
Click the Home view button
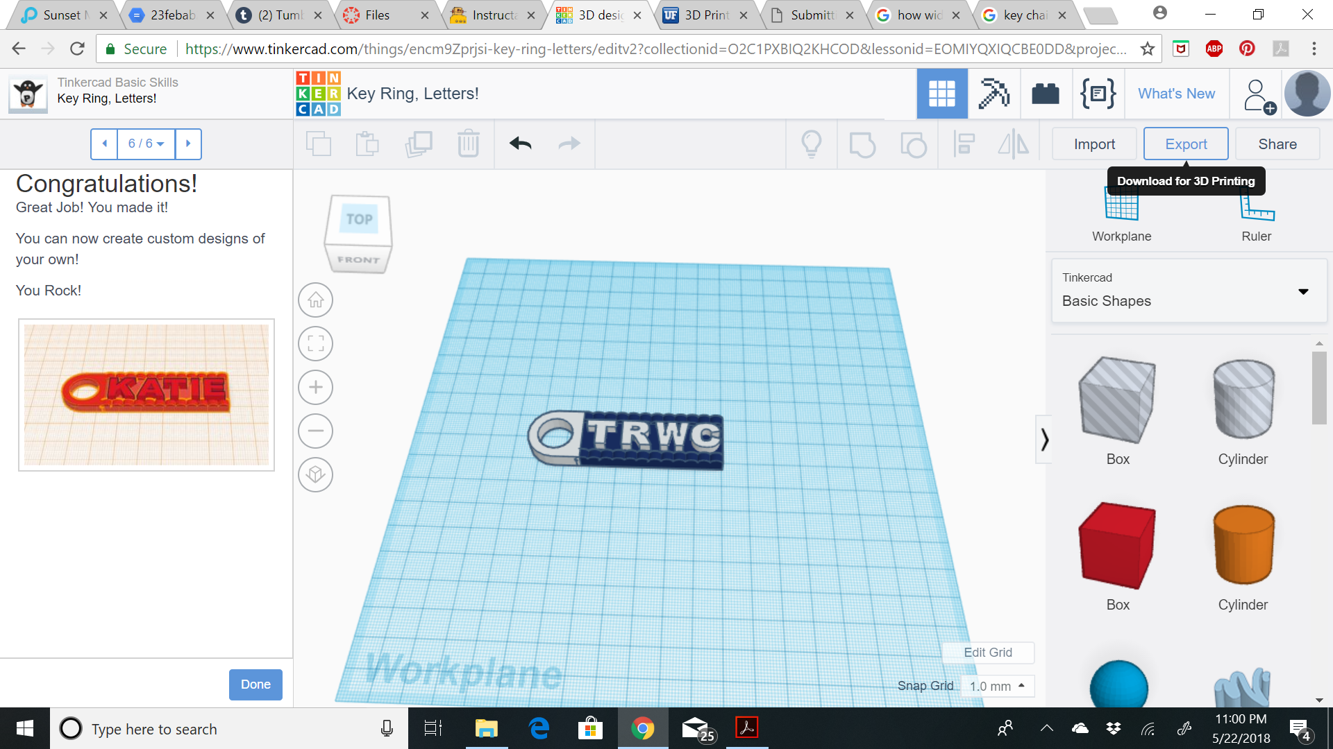(315, 300)
